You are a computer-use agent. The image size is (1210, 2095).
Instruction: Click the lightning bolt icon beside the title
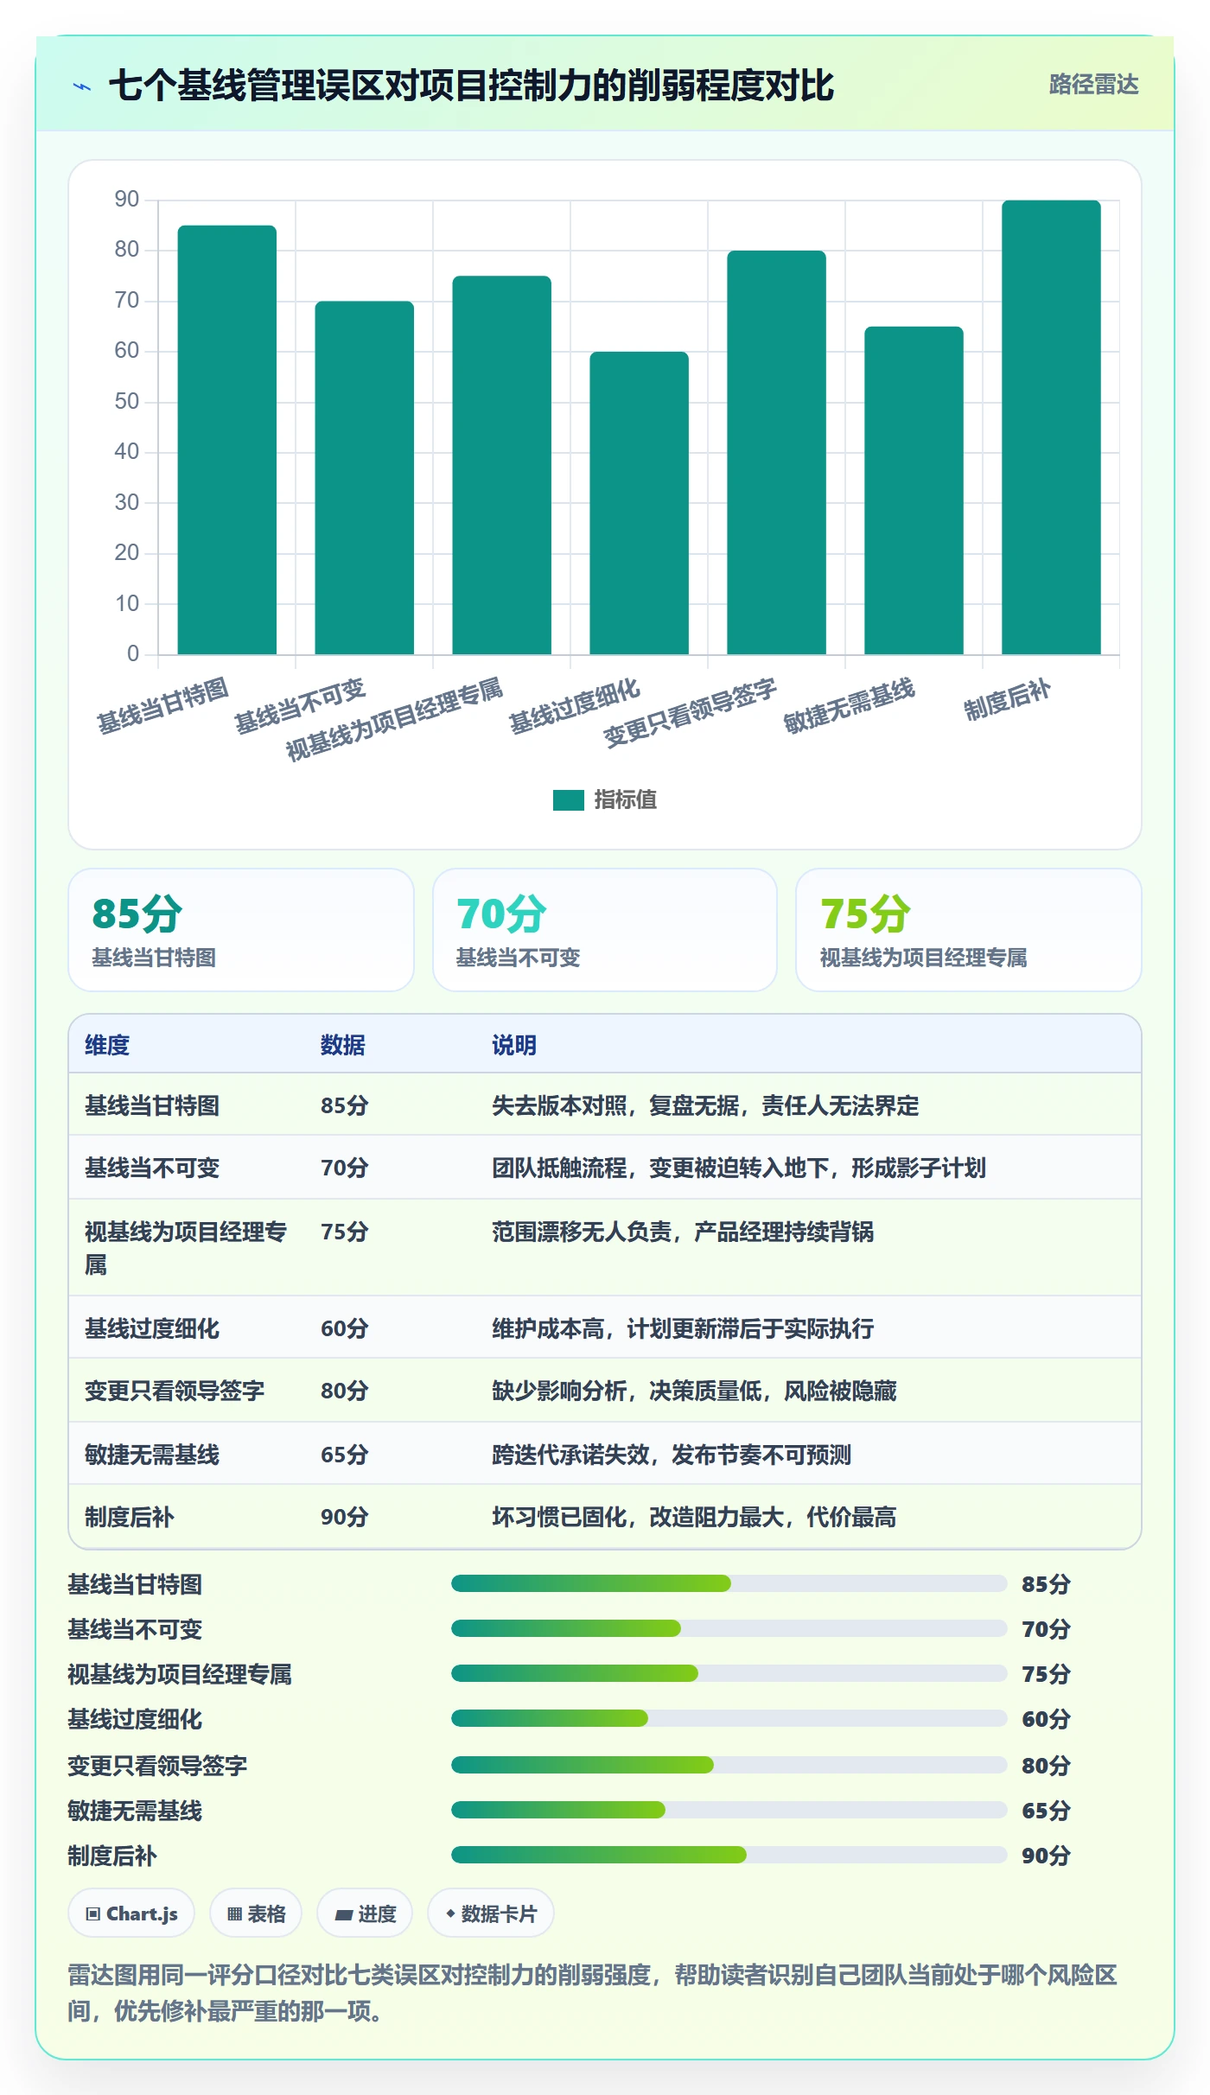point(82,86)
